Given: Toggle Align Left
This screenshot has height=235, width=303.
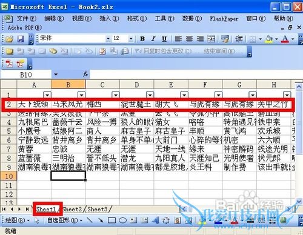Looking at the screenshot, I should click(178, 39).
